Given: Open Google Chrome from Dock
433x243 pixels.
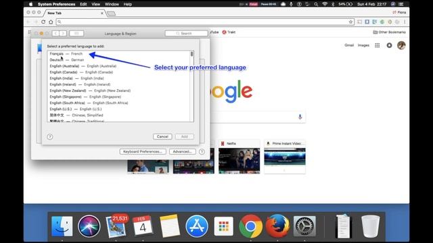Looking at the screenshot, I should 250,226.
